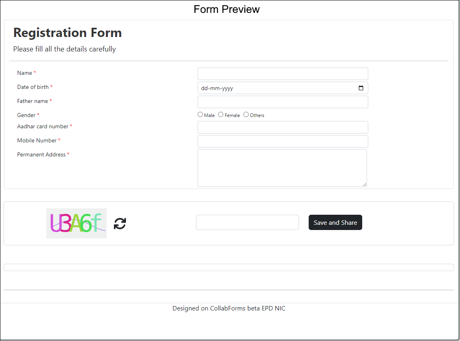Image resolution: width=460 pixels, height=341 pixels.
Task: Click the Form Preview page title
Action: [x=227, y=9]
